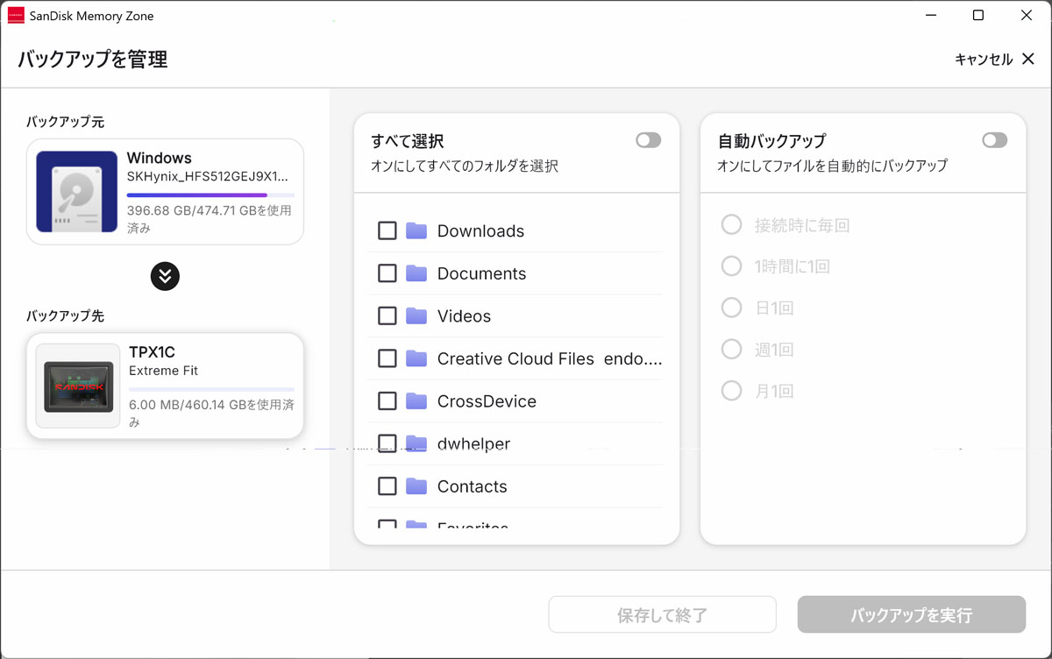Screen dimensions: 1052x659
Task: Turn on the すべて選択 toggle
Action: 648,140
